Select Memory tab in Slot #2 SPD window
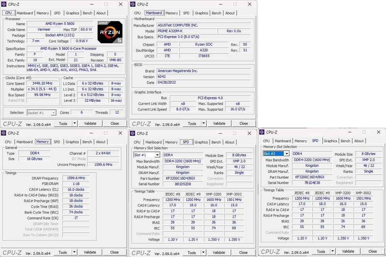 coord(301,141)
